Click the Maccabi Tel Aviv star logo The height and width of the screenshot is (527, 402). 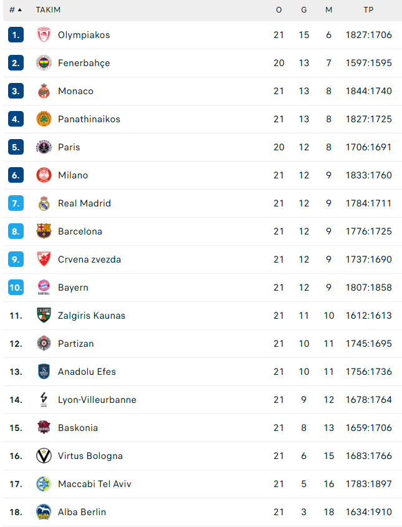44,484
